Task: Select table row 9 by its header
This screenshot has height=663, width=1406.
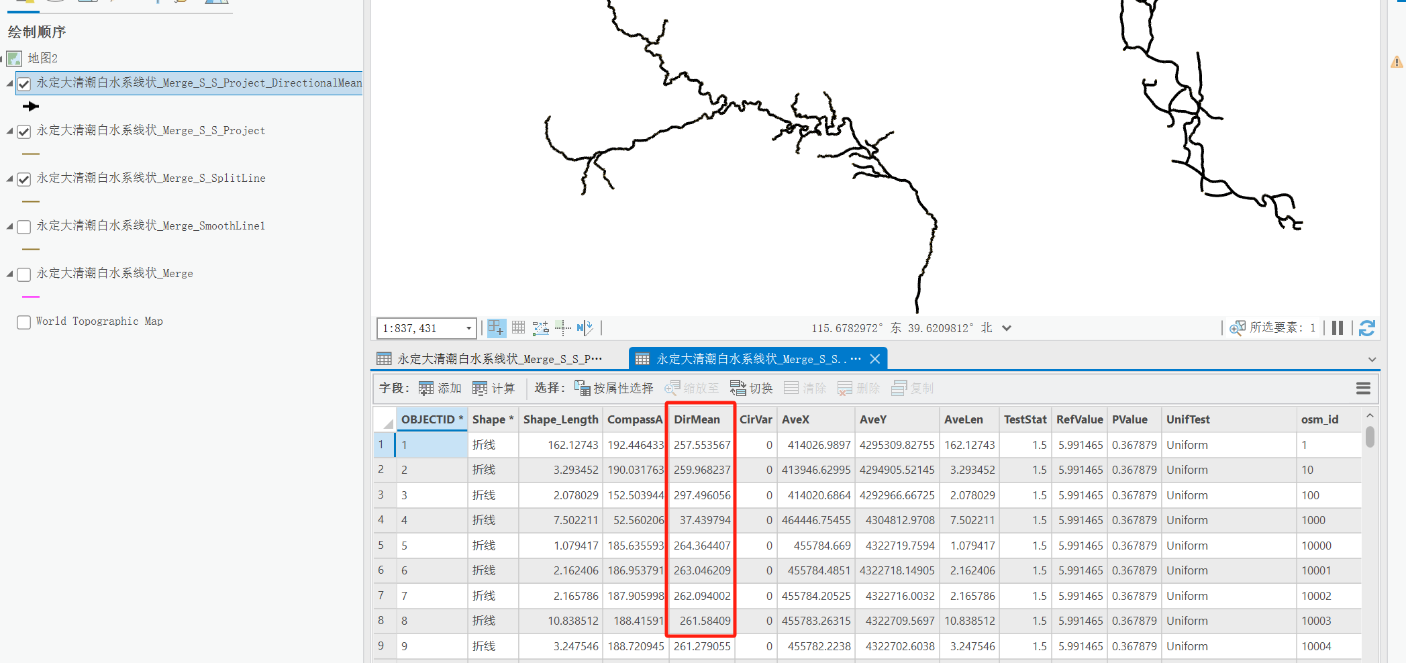Action: pyautogui.click(x=384, y=646)
